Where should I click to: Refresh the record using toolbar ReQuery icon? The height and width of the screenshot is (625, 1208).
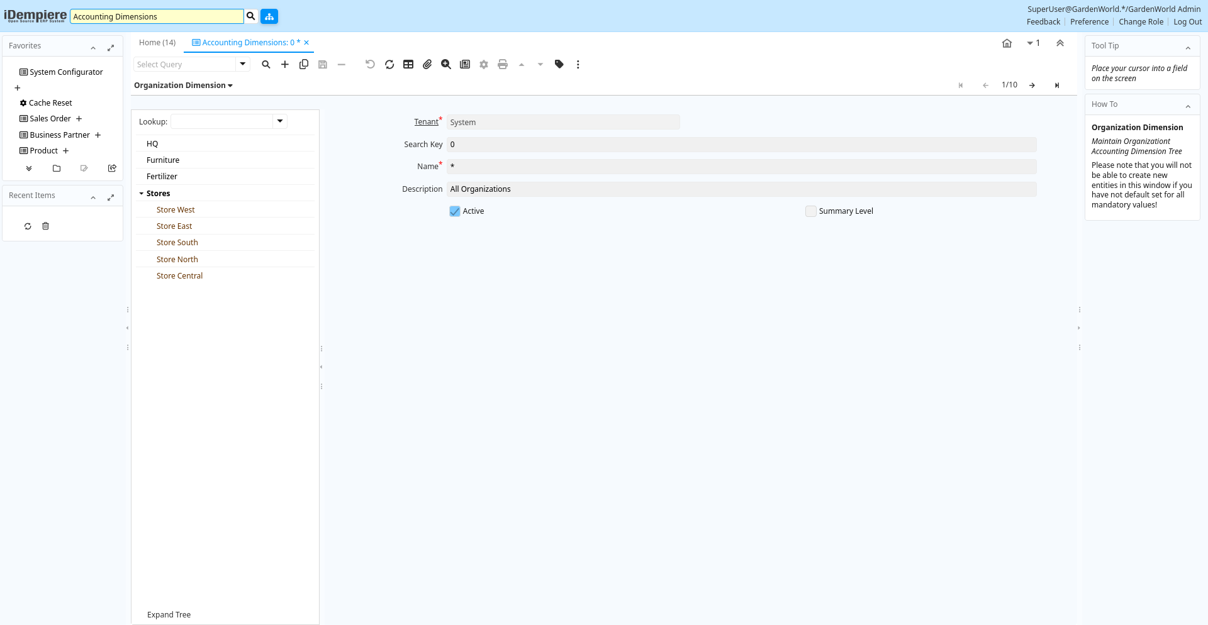pyautogui.click(x=389, y=64)
